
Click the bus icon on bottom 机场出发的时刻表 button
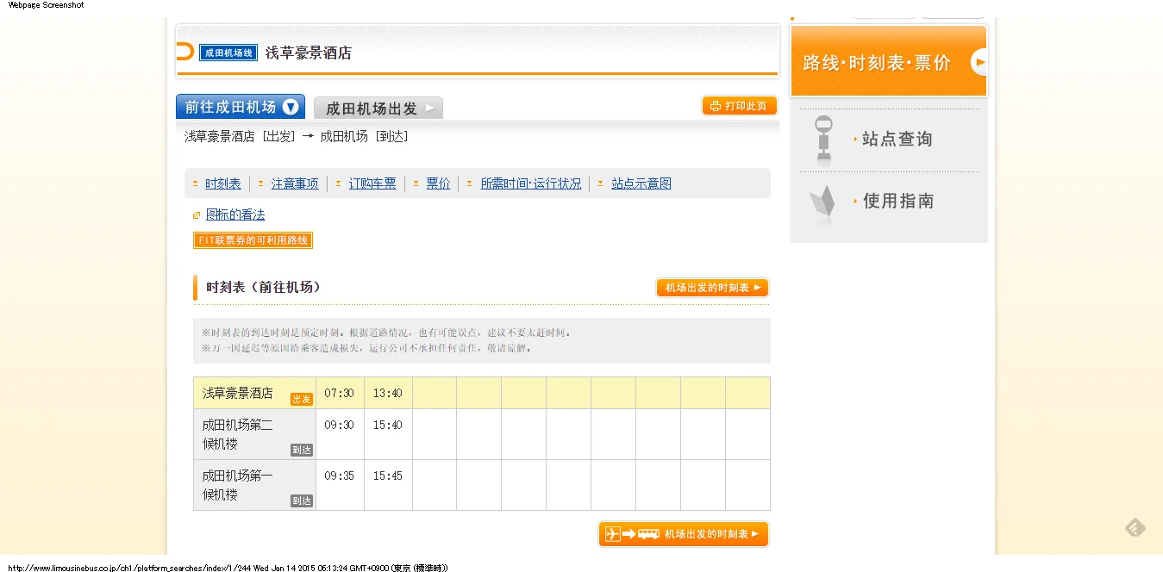point(648,534)
